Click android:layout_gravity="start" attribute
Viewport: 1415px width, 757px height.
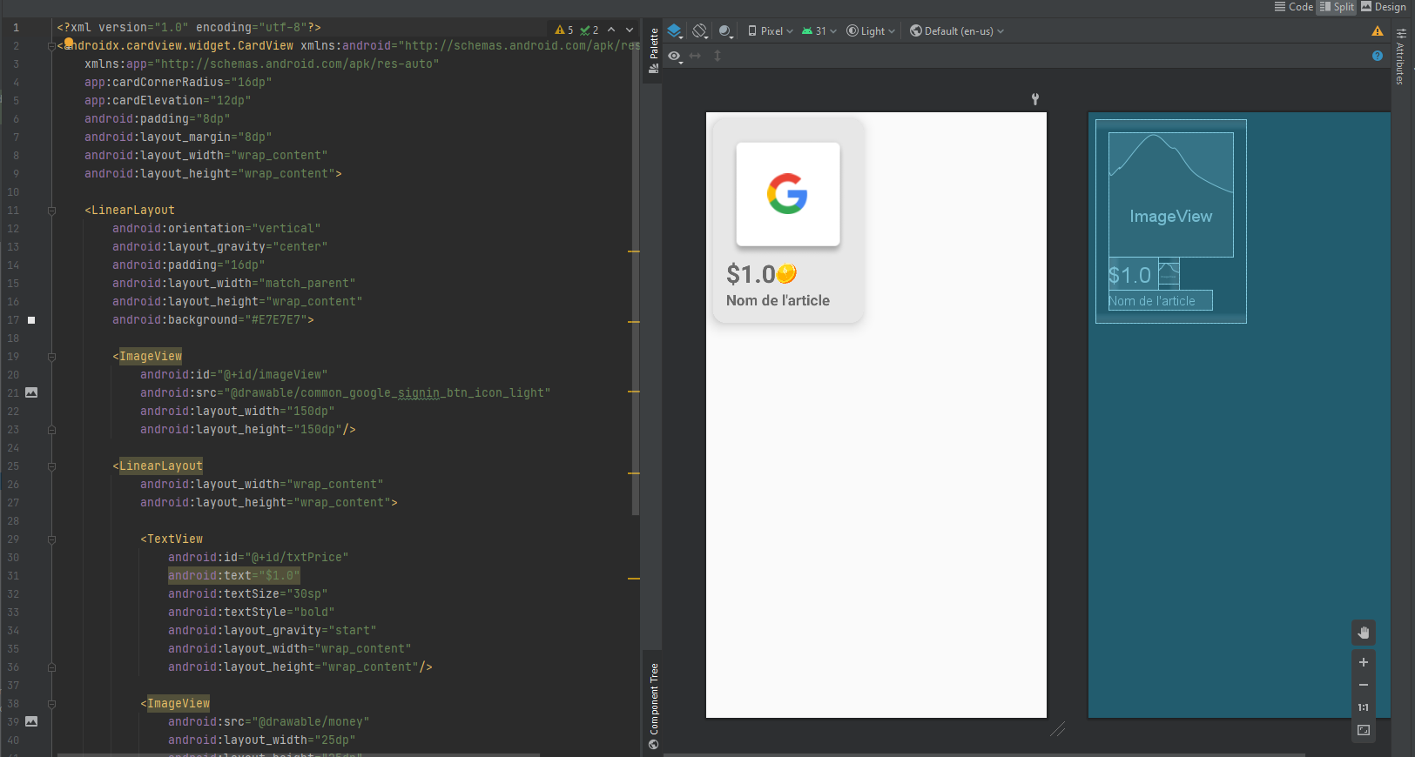tap(272, 630)
